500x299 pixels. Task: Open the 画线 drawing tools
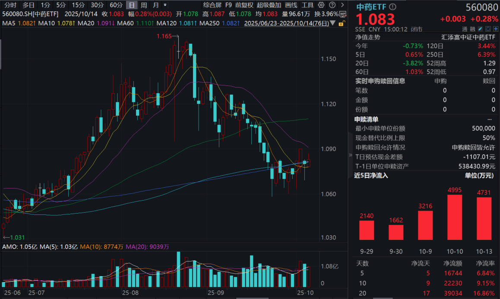point(291,5)
